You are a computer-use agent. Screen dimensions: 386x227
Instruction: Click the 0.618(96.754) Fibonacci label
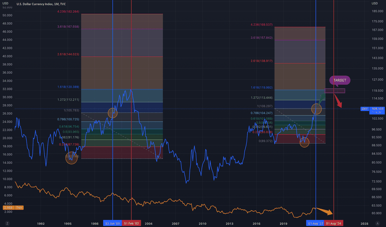tap(69, 127)
